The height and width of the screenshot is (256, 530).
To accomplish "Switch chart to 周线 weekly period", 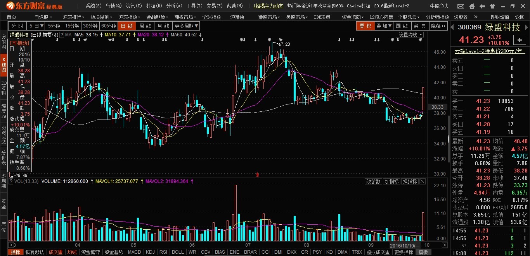I will coord(145,26).
